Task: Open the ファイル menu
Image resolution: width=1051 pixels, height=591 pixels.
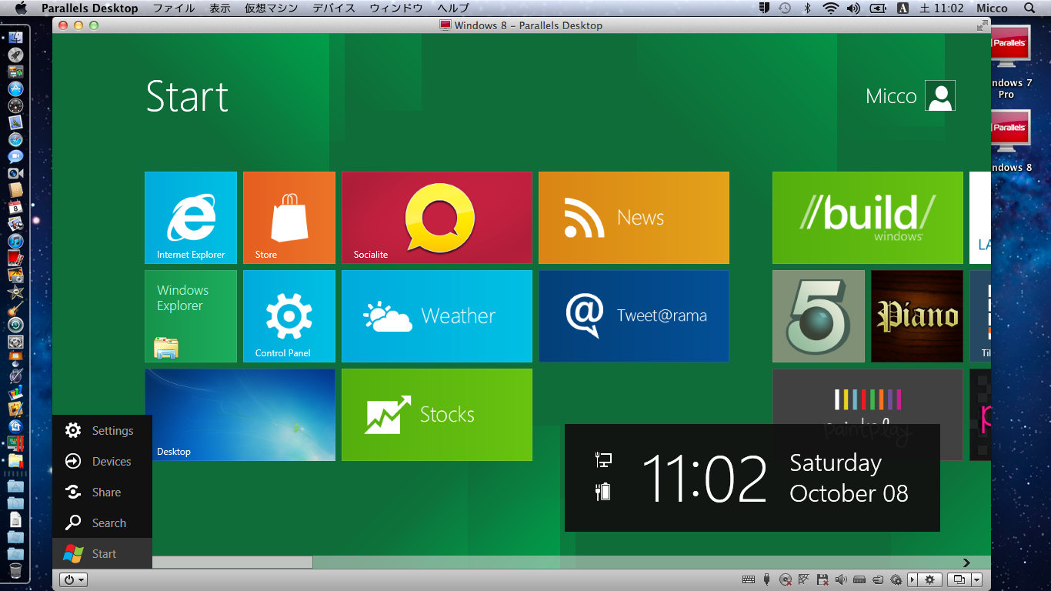Action: pyautogui.click(x=173, y=8)
